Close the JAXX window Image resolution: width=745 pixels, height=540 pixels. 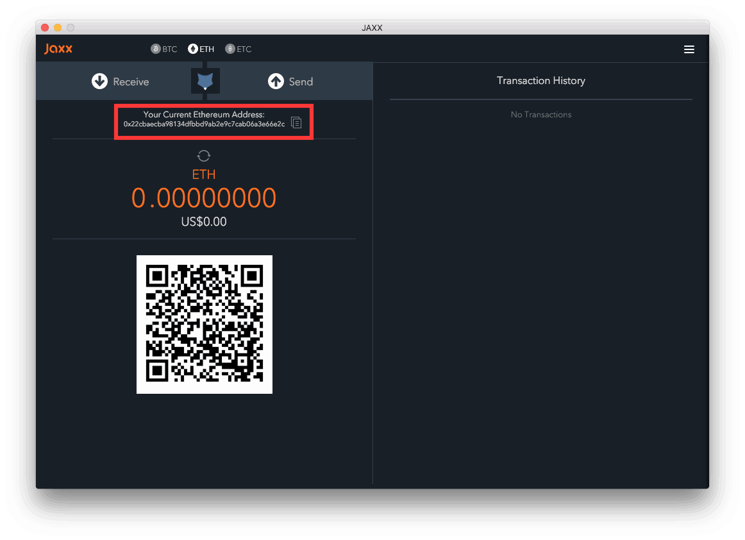tap(45, 28)
